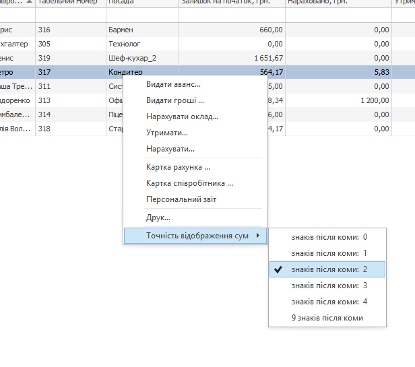Set precision to 3 decimal places

tap(329, 286)
